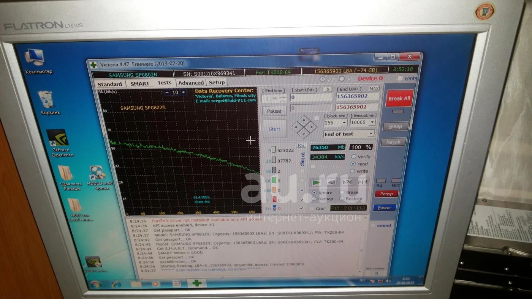Switch to the SMART tab
The image size is (532, 299).
coord(140,84)
